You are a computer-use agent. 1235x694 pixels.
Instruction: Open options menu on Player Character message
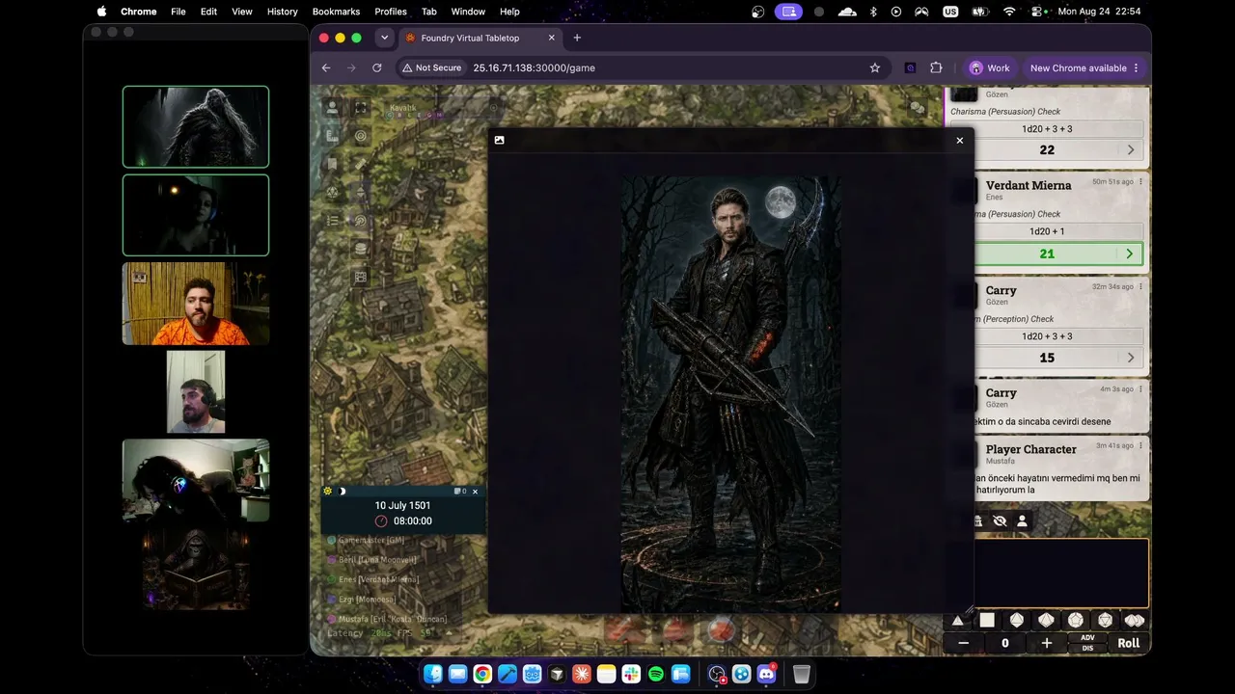[1141, 445]
